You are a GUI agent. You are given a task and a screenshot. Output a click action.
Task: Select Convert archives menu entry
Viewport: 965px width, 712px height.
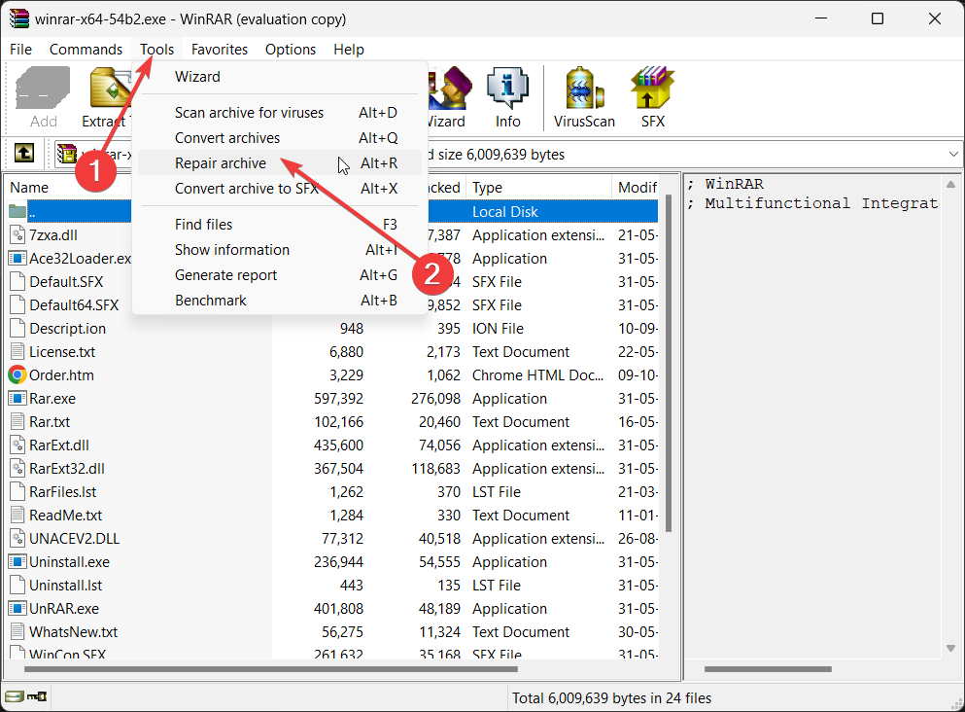280,138
